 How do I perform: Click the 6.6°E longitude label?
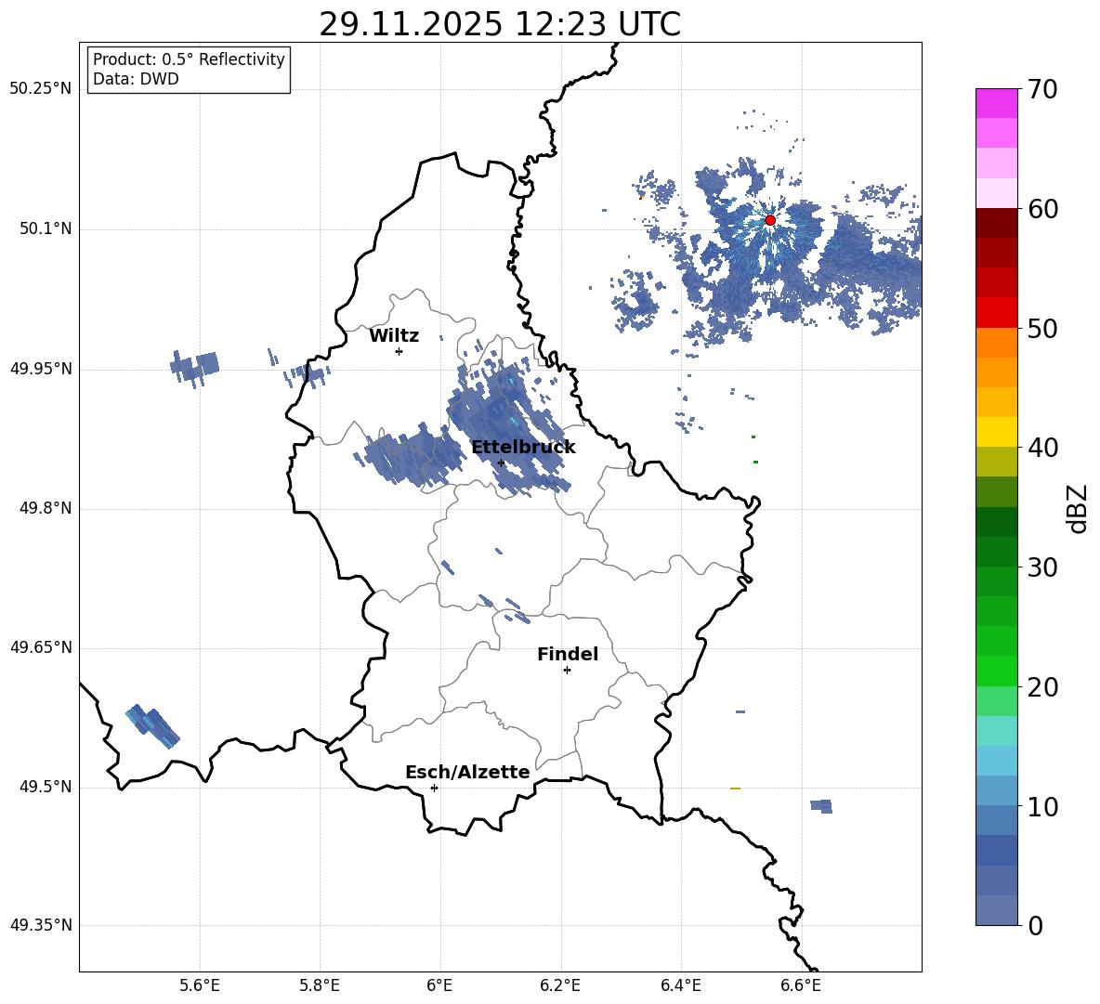click(x=801, y=985)
